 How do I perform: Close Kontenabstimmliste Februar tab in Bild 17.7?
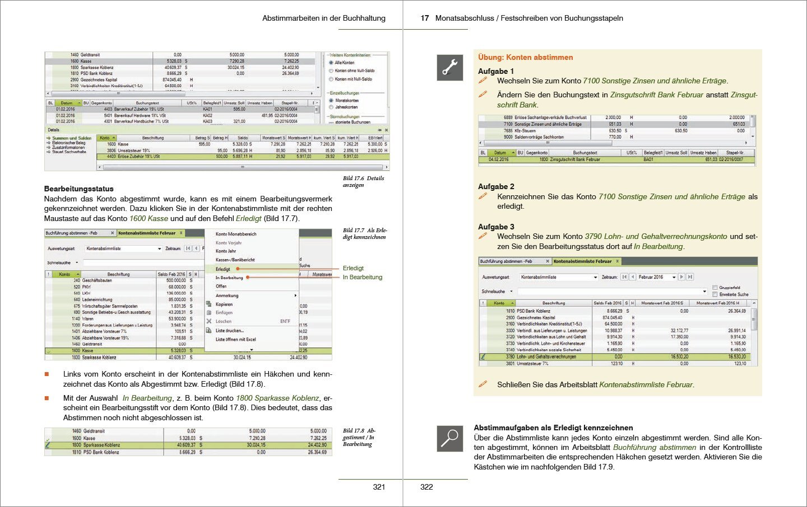tap(181, 233)
